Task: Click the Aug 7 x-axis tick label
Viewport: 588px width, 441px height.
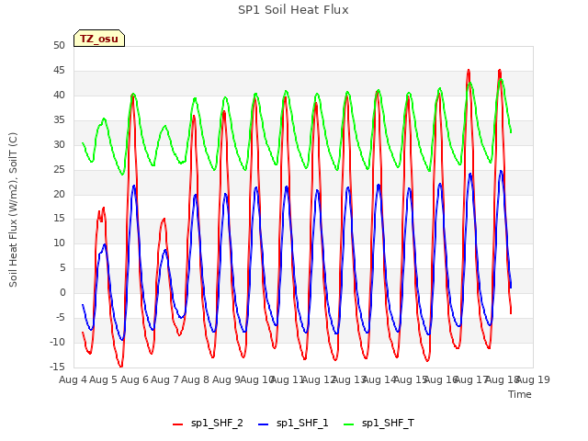Action: 165,379
